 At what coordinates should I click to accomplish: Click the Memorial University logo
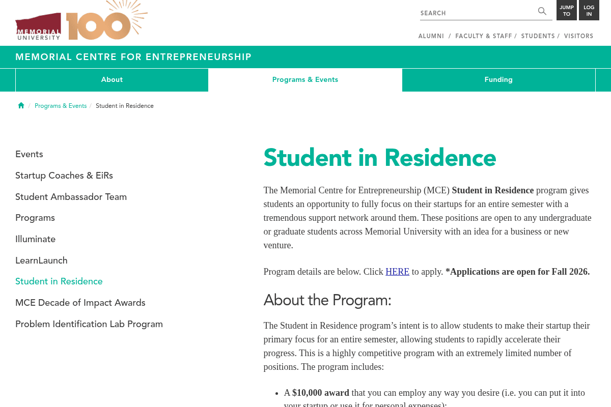[38, 26]
